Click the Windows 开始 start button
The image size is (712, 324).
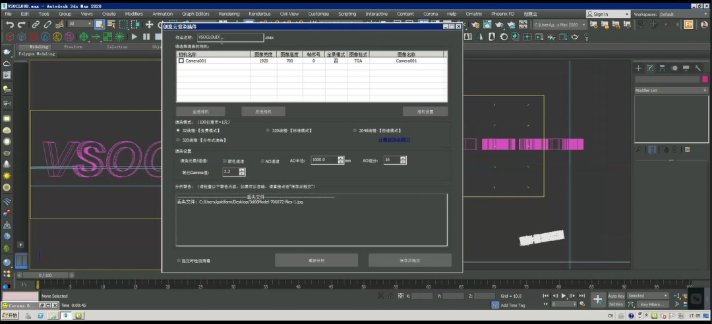point(9,315)
